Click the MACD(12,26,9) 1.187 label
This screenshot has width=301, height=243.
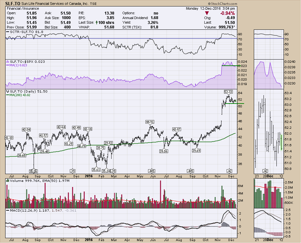coord(29,210)
